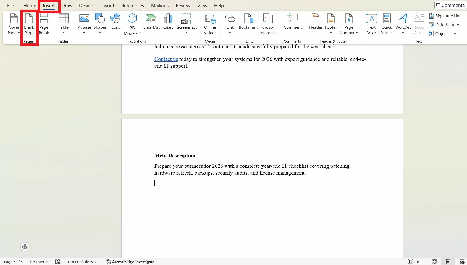
Task: Switch to Read Mode view
Action: (434, 262)
